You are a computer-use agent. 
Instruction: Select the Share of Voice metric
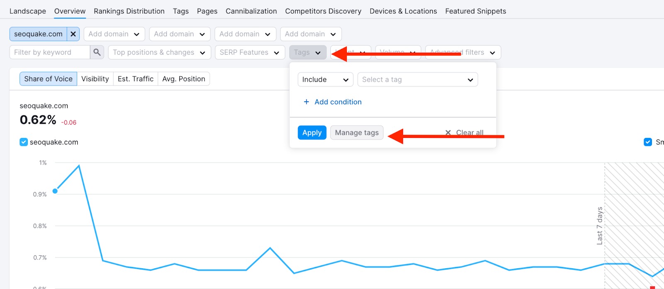[x=48, y=79]
